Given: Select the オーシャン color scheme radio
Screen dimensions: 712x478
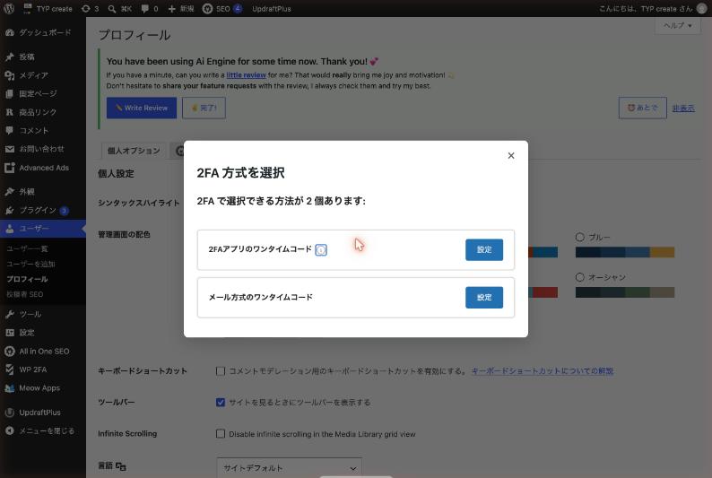Looking at the screenshot, I should click(580, 277).
